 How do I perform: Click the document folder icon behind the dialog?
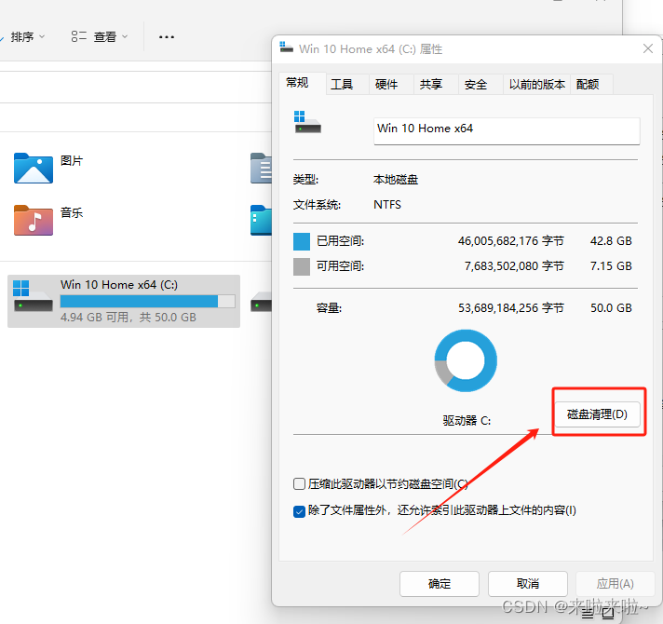click(x=261, y=169)
